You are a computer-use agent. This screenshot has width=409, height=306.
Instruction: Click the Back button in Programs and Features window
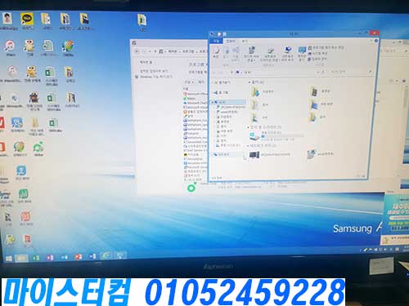(x=137, y=51)
